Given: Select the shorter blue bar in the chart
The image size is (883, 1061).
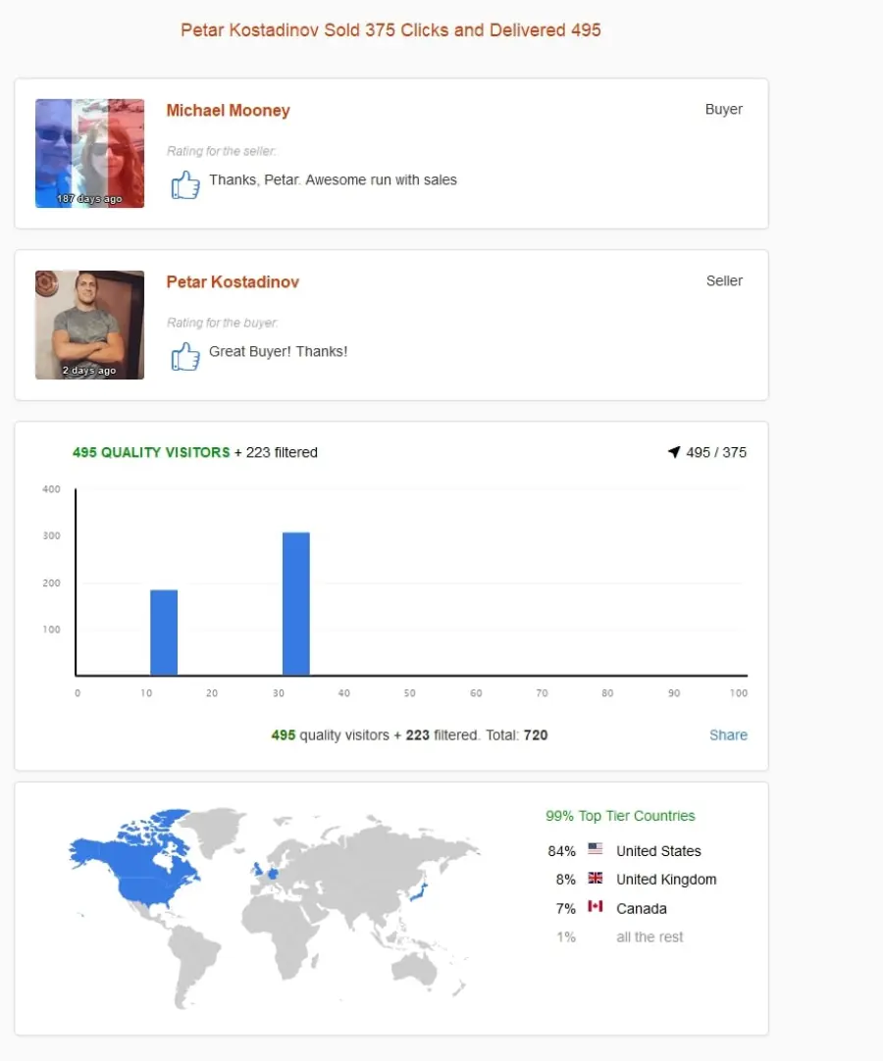Looking at the screenshot, I should [164, 632].
